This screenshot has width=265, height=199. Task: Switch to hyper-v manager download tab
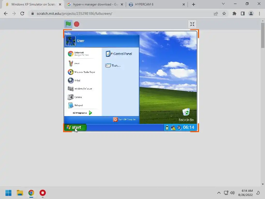95,4
